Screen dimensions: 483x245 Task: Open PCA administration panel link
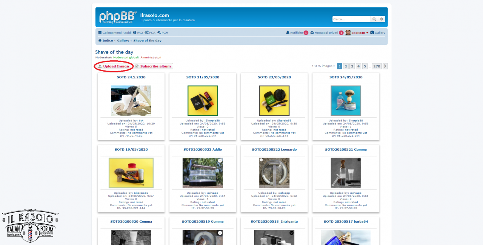pos(150,33)
